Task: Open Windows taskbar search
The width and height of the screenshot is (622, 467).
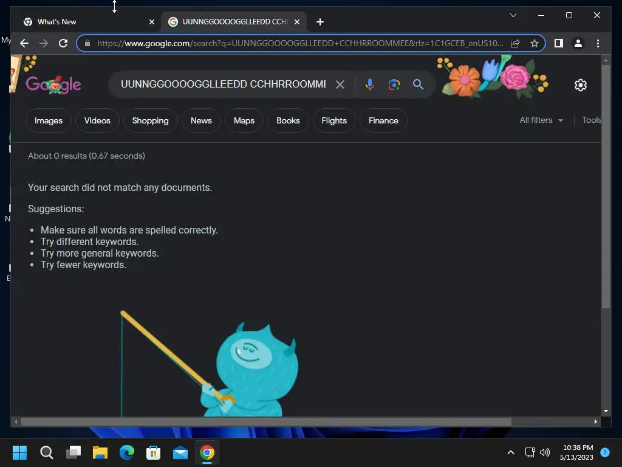Action: [47, 452]
